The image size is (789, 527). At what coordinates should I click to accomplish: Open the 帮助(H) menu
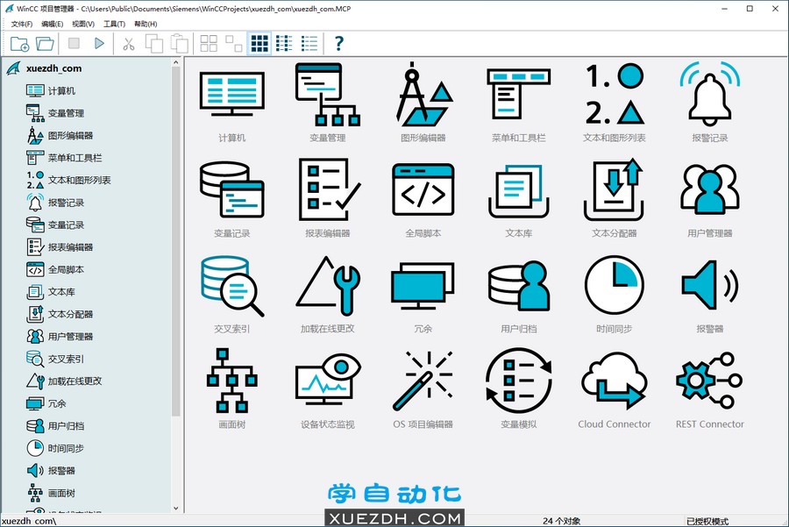click(x=146, y=24)
